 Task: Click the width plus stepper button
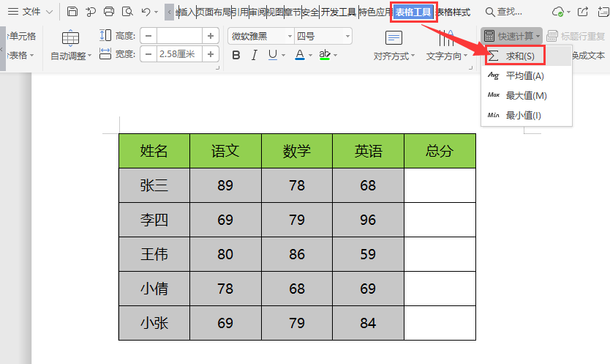pos(211,53)
